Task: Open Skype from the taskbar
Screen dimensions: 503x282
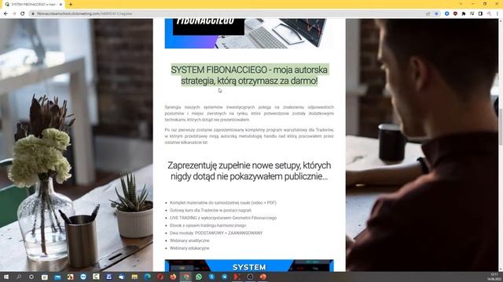Action: click(x=211, y=277)
